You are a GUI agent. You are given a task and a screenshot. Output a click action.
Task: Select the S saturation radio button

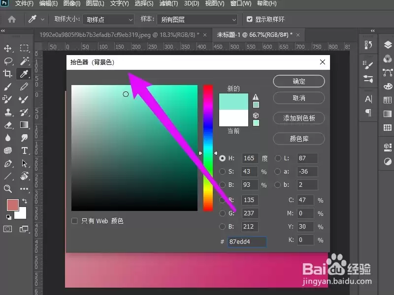tap(223, 172)
